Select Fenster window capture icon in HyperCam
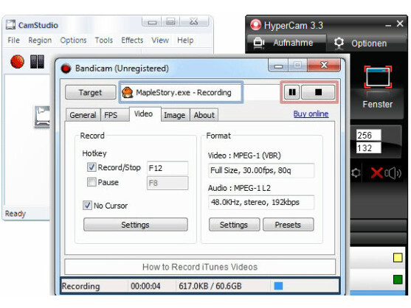Screen dimensions: 411x308 pos(378,77)
